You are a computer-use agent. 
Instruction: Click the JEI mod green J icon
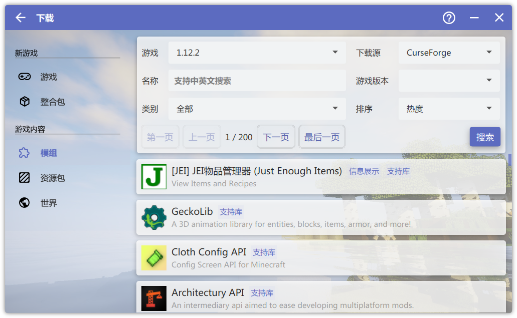[153, 177]
